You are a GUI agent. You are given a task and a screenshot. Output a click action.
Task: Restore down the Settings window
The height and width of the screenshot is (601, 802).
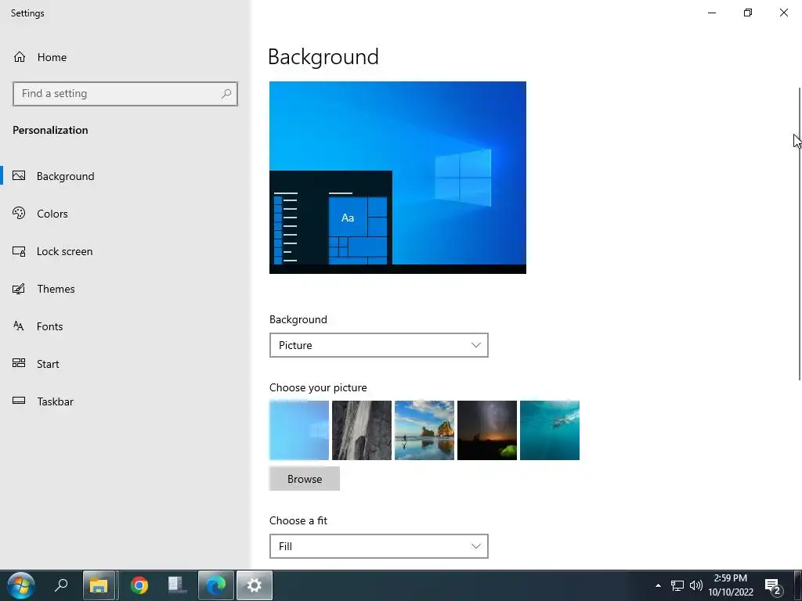pyautogui.click(x=748, y=13)
